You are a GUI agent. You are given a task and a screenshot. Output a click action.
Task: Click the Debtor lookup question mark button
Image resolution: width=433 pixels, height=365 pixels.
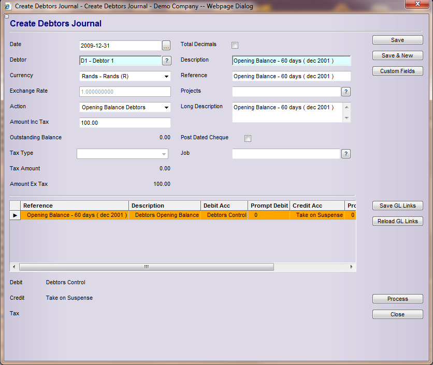click(x=166, y=61)
